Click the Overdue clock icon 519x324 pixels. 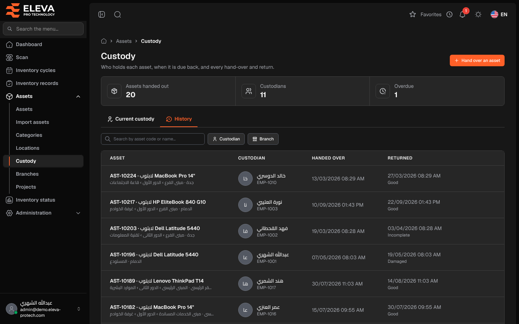tap(383, 91)
